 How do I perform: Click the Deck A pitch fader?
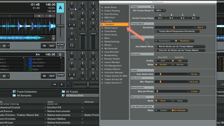tap(61, 26)
